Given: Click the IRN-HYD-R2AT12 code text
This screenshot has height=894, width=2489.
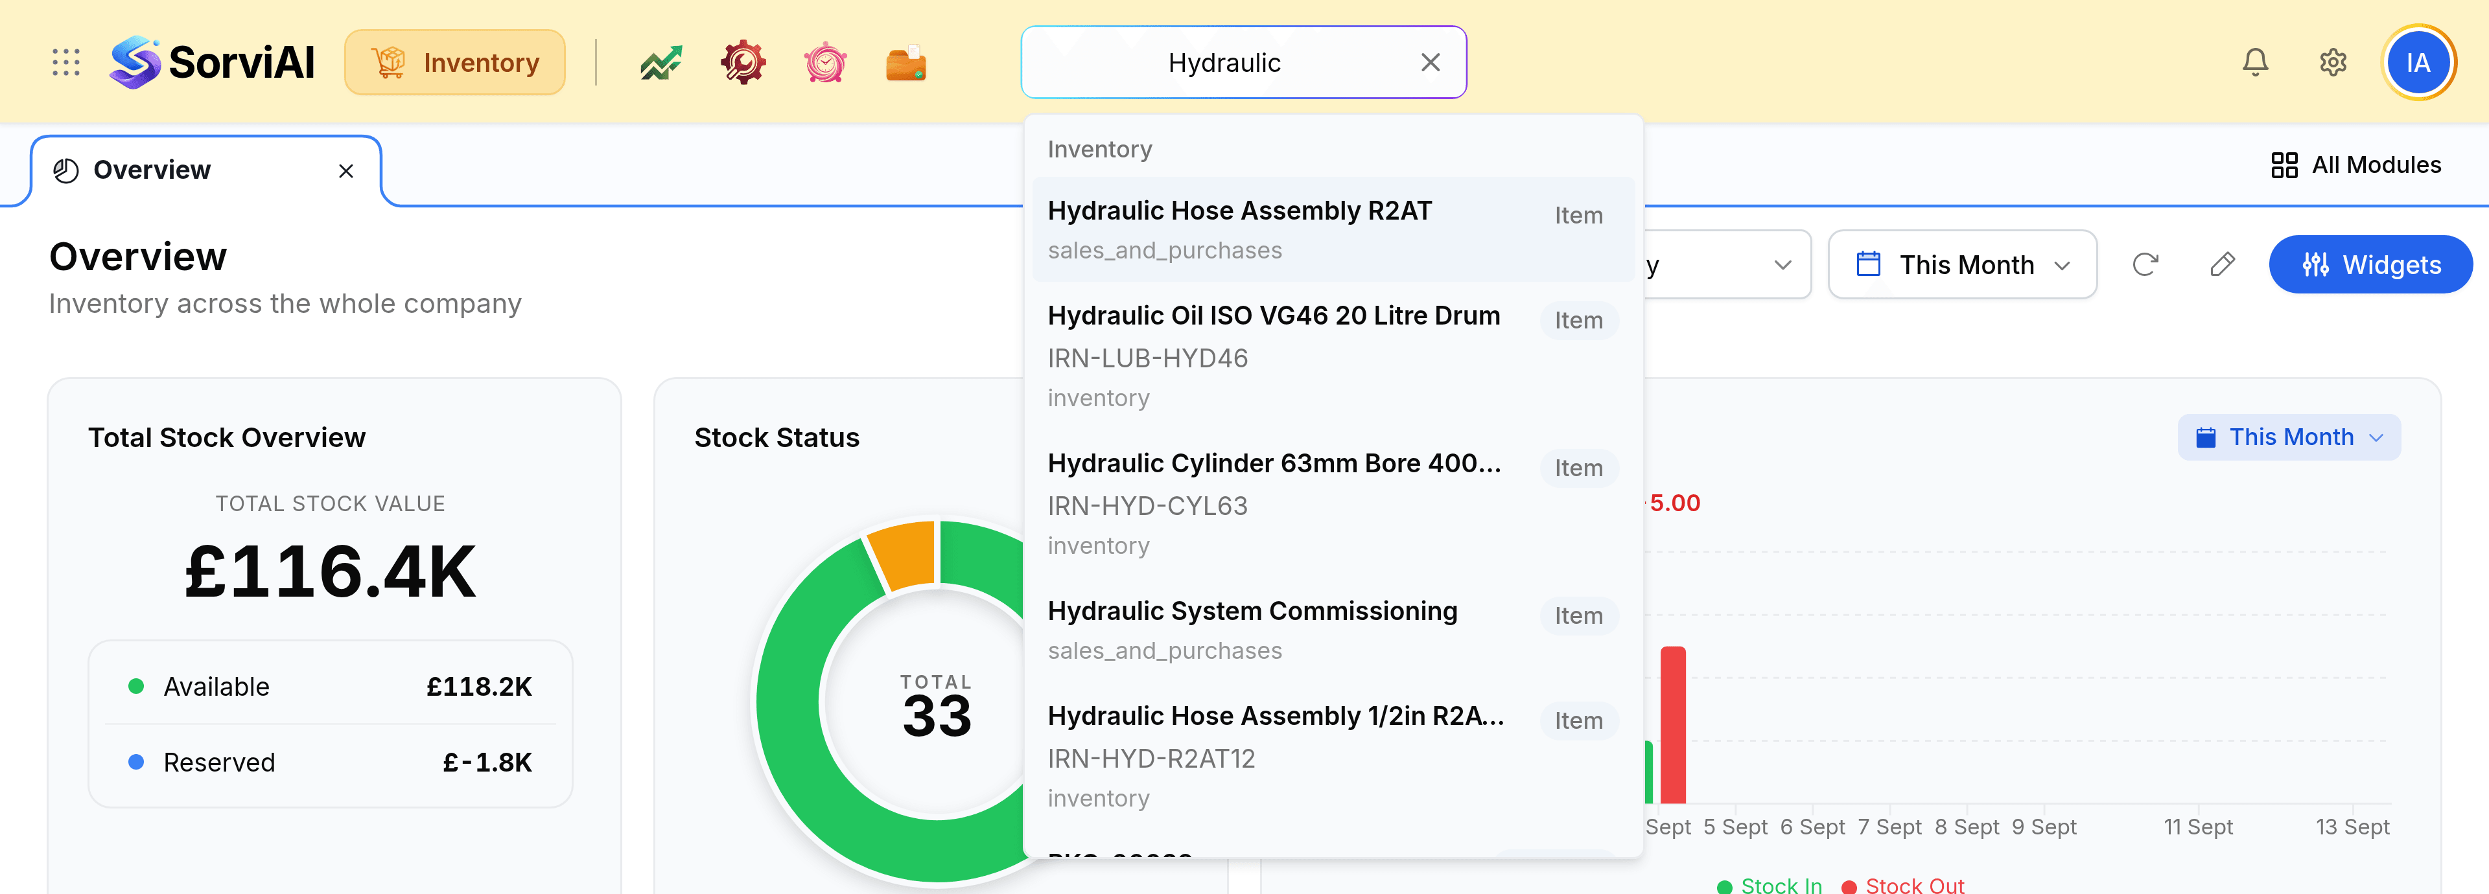Looking at the screenshot, I should click(x=1151, y=759).
